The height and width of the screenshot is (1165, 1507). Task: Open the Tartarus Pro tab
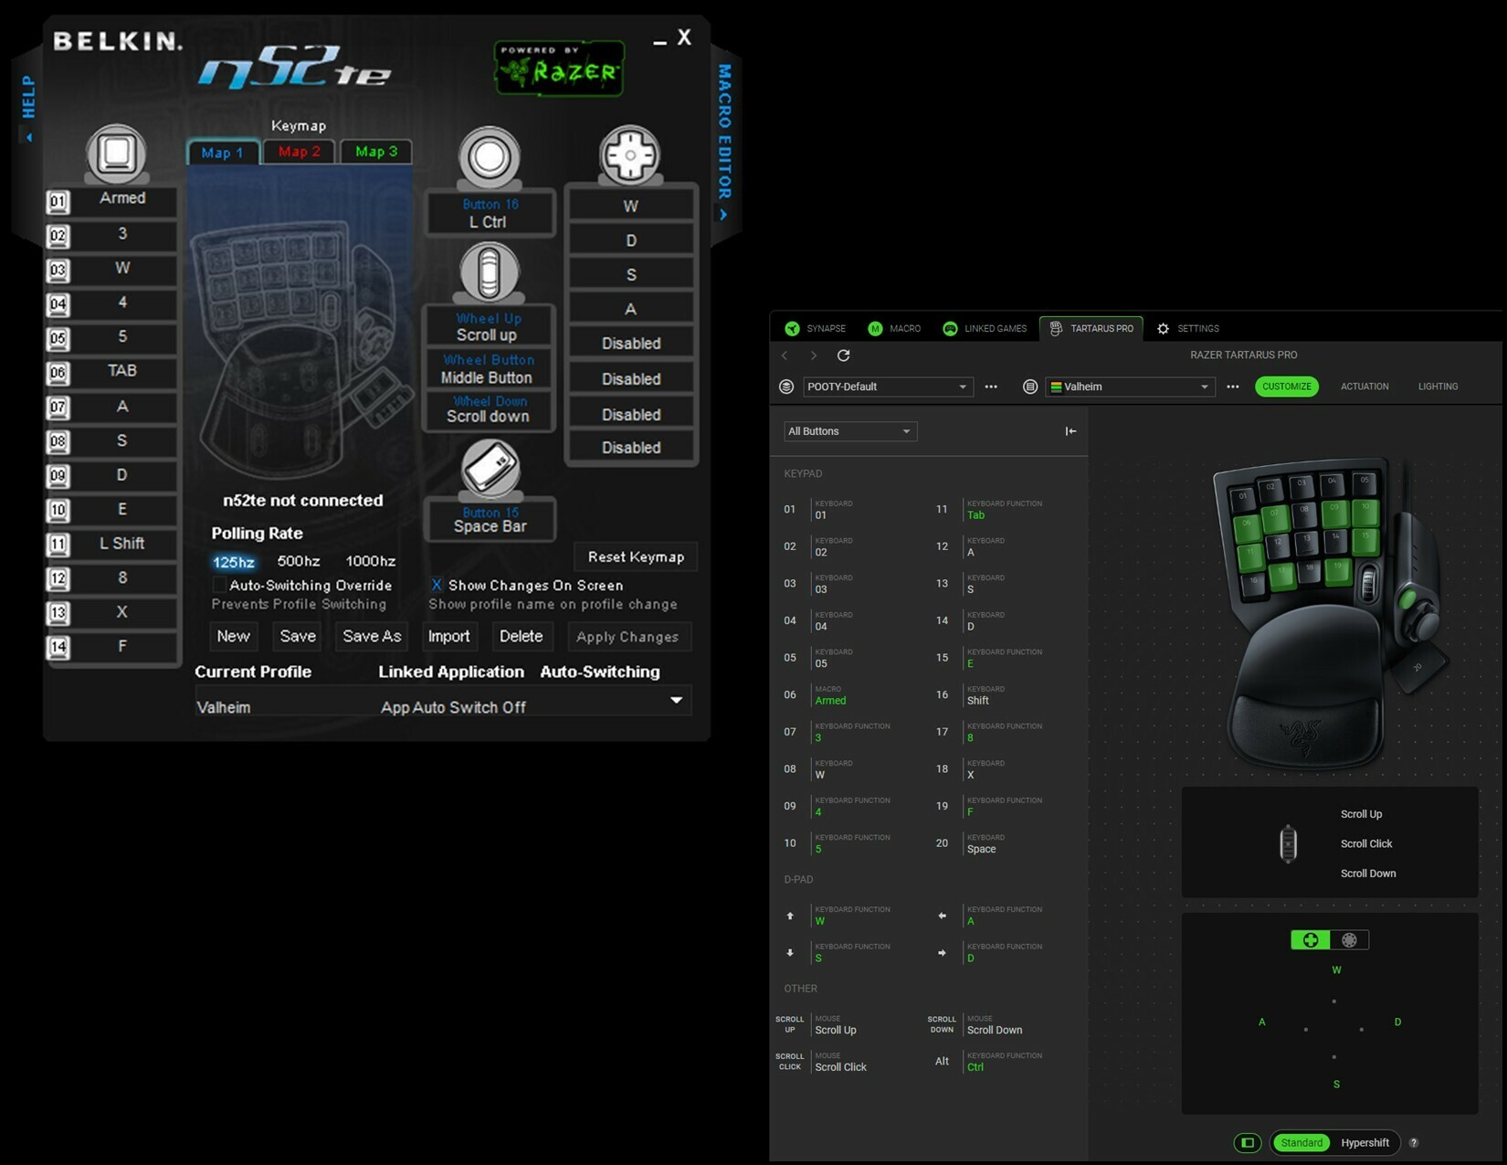pyautogui.click(x=1091, y=328)
